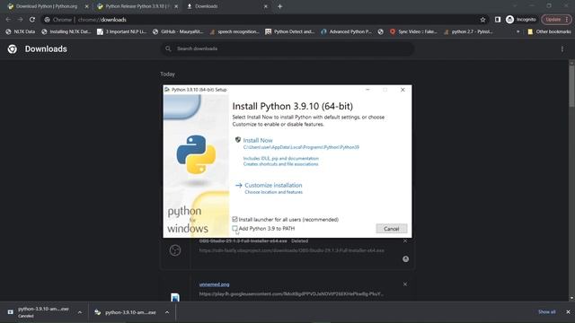Click Install Now in Python setup
The height and width of the screenshot is (323, 575).
pos(258,140)
